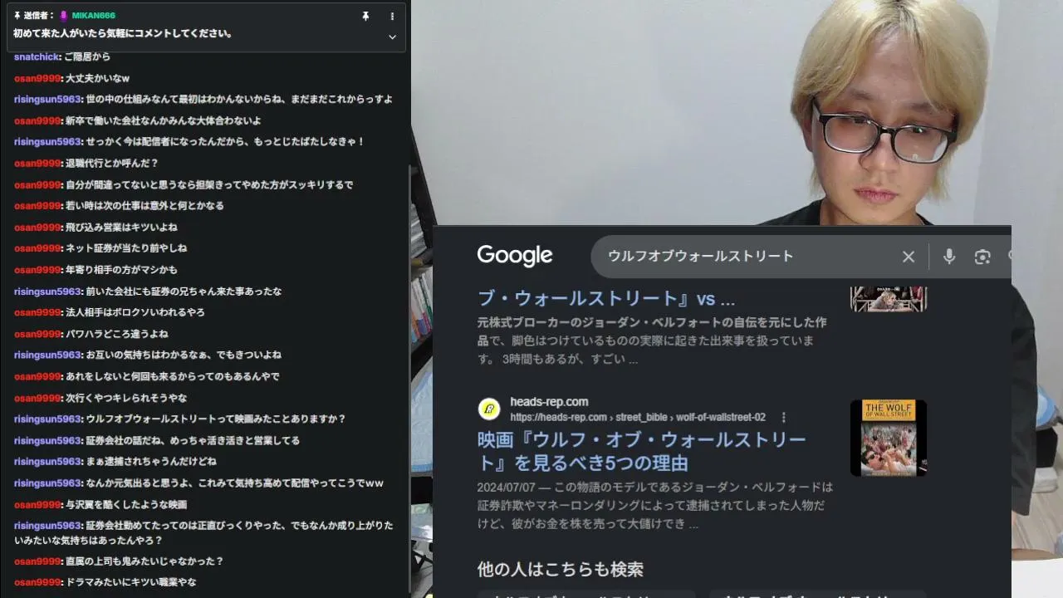Click the chat message 自分が間違ってないと思うなら担架きってやめた方がスッキリするで
1063x598 pixels.
point(209,185)
